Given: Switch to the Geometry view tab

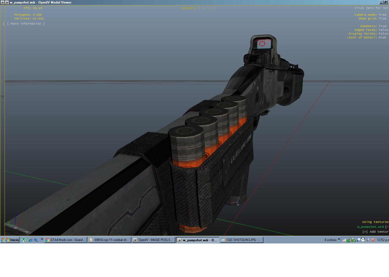Looking at the screenshot, I should pyautogui.click(x=189, y=8).
